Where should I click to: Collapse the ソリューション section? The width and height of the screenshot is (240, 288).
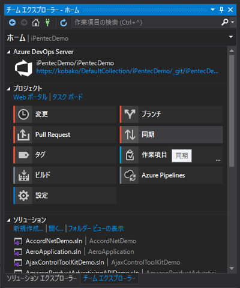tap(8, 220)
